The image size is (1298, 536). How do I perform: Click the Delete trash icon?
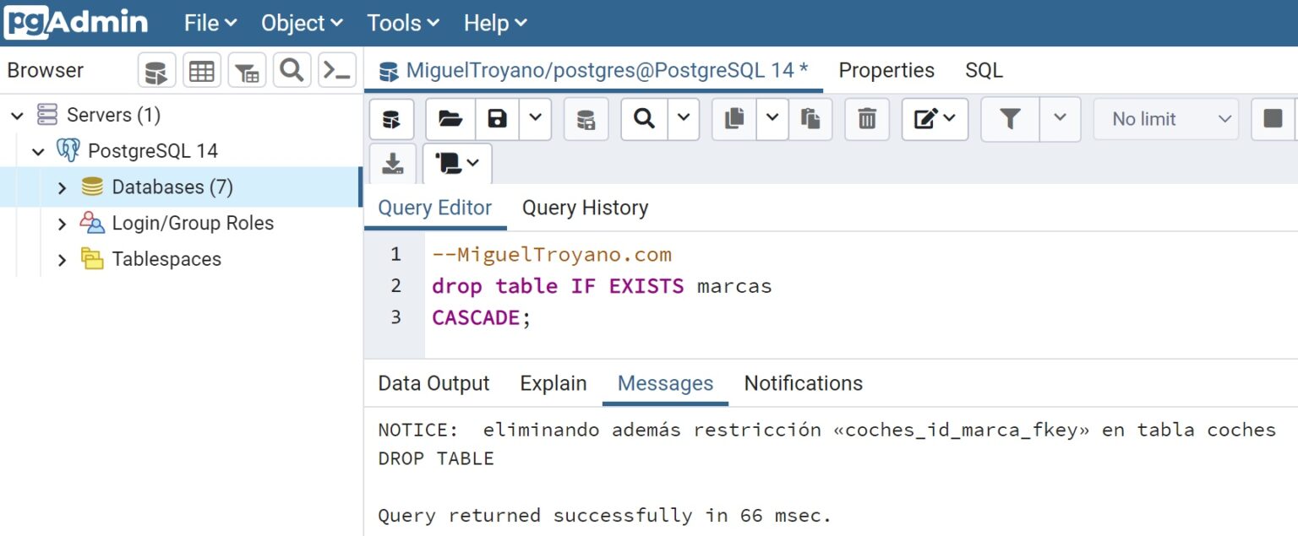pos(867,119)
